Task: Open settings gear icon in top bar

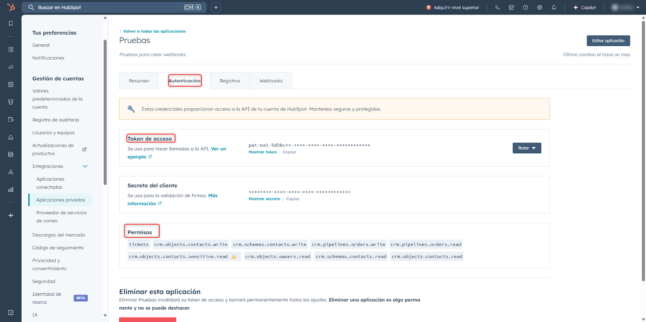Action: [539, 7]
